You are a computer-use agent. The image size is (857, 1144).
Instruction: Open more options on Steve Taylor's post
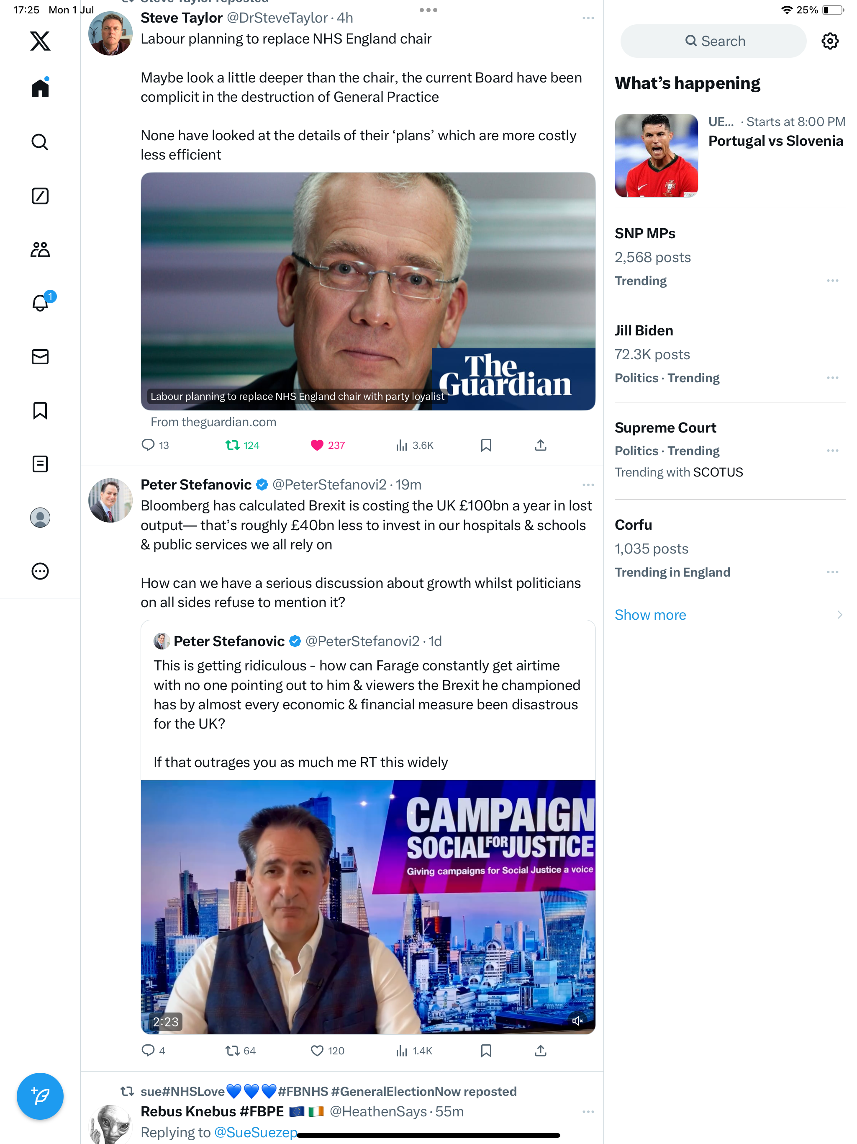pos(588,18)
